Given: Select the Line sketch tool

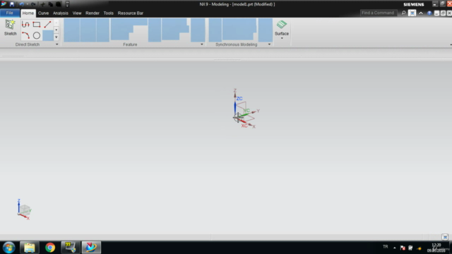Looking at the screenshot, I should pos(47,25).
